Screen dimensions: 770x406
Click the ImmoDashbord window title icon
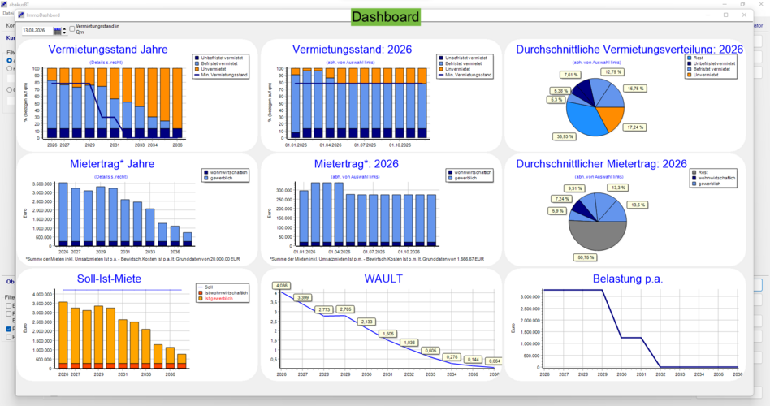coord(21,15)
